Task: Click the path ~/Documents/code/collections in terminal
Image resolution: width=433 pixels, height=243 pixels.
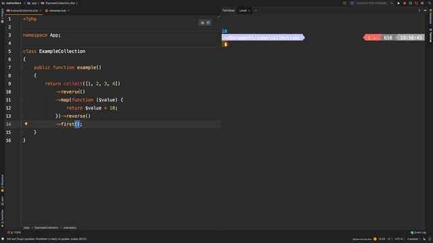Action: (263, 38)
